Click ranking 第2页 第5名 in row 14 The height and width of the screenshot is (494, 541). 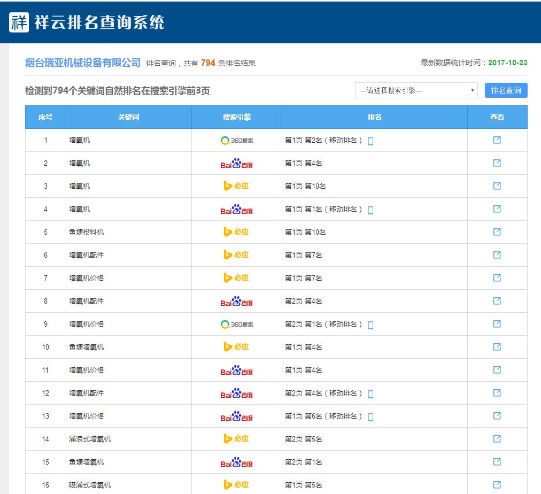[x=303, y=439]
